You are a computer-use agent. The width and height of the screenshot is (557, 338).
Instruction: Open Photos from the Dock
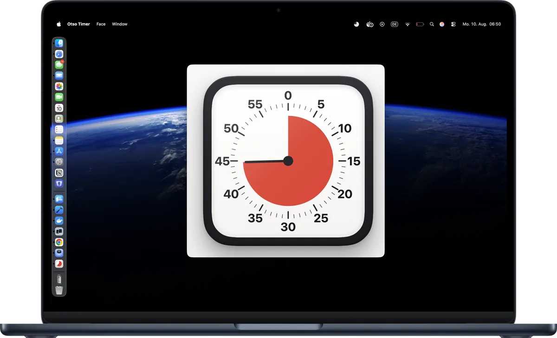[59, 86]
